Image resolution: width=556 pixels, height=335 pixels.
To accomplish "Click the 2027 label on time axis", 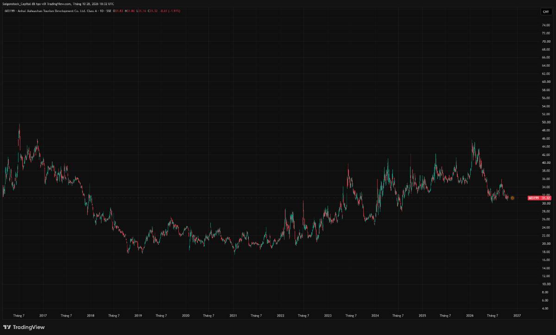I will pos(517,316).
